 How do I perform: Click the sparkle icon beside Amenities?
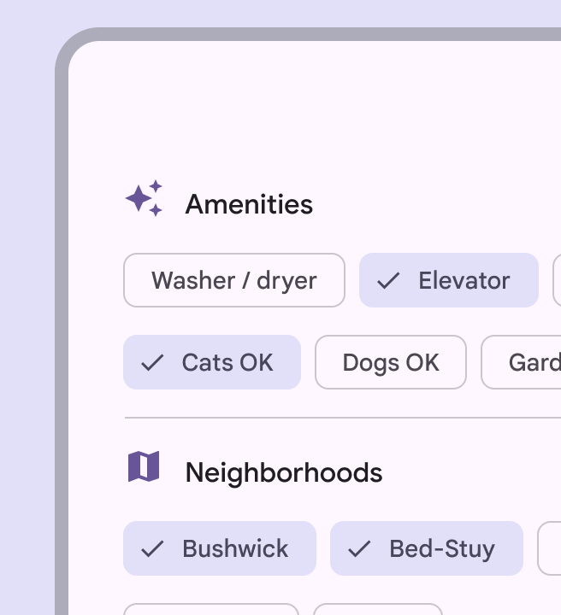pyautogui.click(x=144, y=198)
